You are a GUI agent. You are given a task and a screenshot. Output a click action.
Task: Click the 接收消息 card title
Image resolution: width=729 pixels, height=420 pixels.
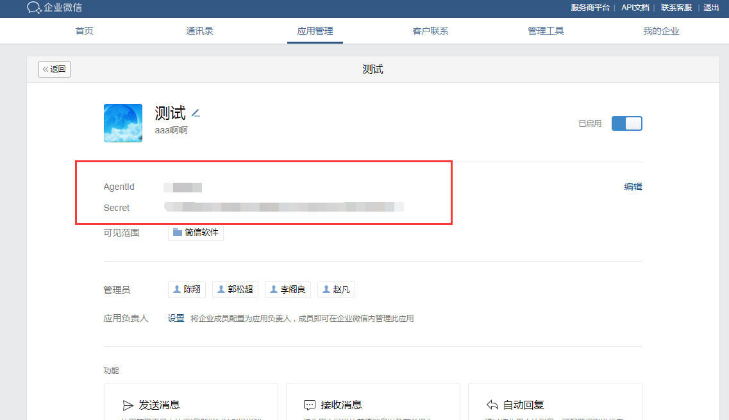(x=341, y=405)
